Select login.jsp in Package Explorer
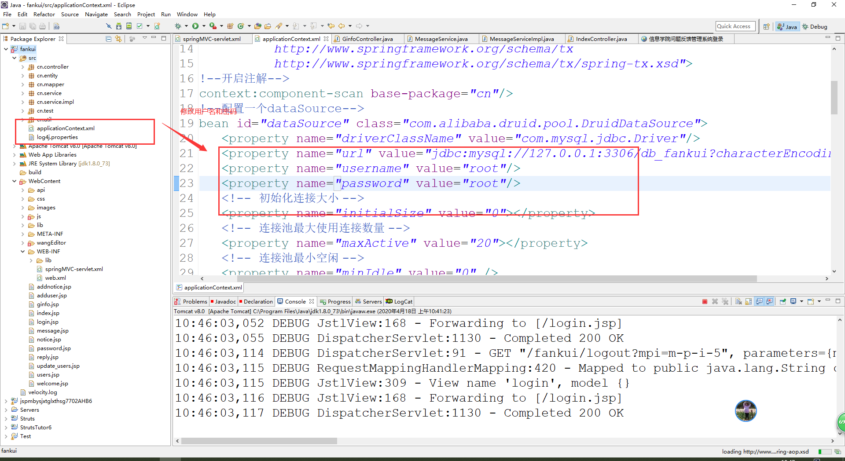Viewport: 845px width, 461px height. pyautogui.click(x=48, y=322)
